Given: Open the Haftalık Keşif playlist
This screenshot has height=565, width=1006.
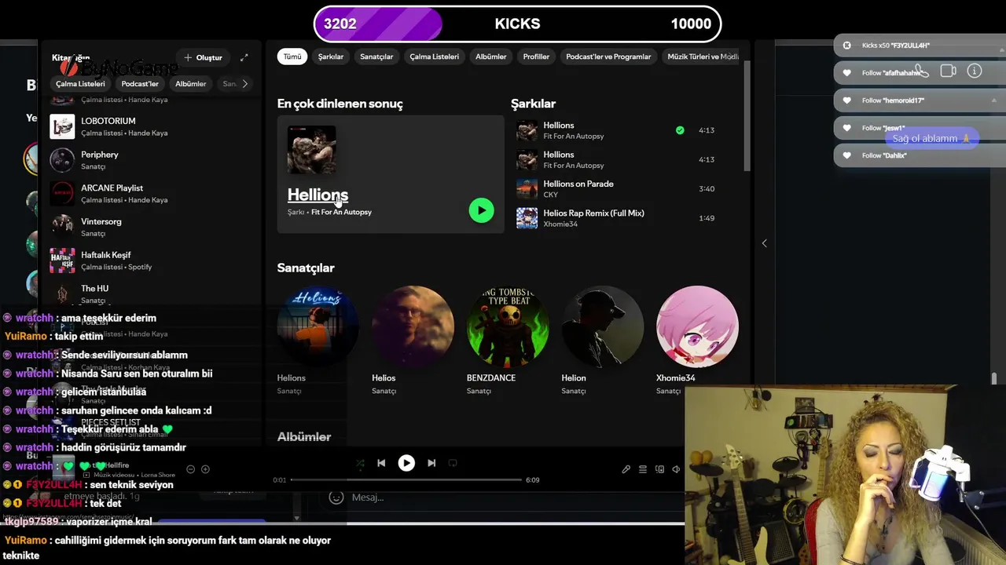Looking at the screenshot, I should (149, 261).
